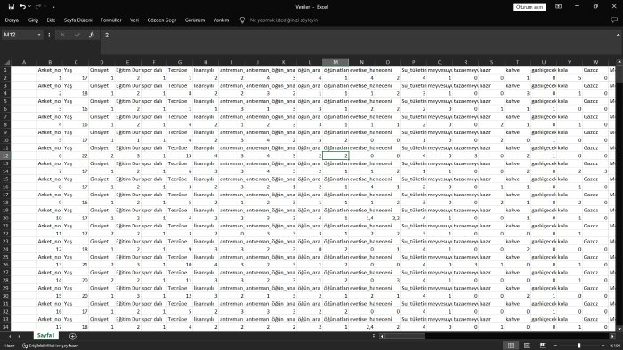This screenshot has width=623, height=350.
Task: Switch to the Ekle ribbon tab
Action: [51, 20]
